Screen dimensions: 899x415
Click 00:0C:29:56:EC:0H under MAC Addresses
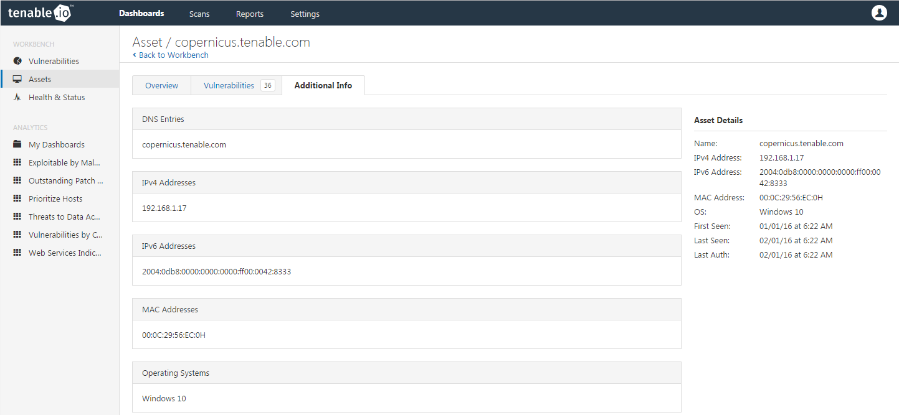point(174,335)
